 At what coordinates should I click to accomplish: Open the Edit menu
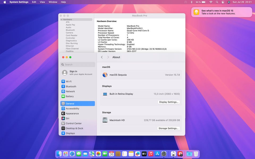(x=34, y=2)
